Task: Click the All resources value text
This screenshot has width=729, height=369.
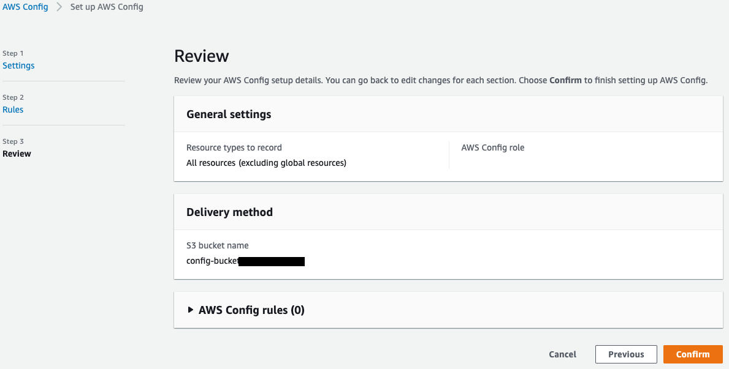Action: [266, 163]
